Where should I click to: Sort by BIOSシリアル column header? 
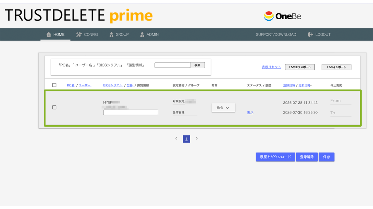point(113,85)
